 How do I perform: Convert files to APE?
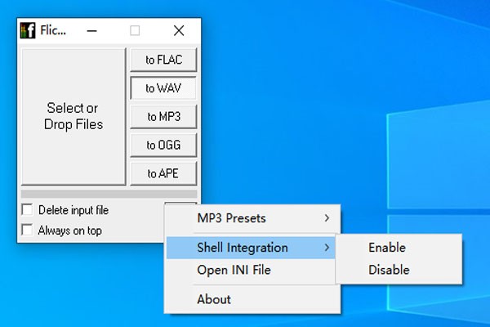[x=163, y=173]
